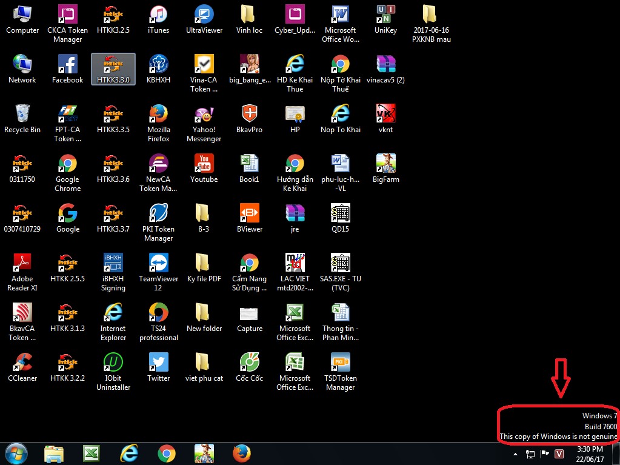Viewport: 620px width, 465px height.
Task: Launch Internet Explorer from the taskbar
Action: (129, 453)
